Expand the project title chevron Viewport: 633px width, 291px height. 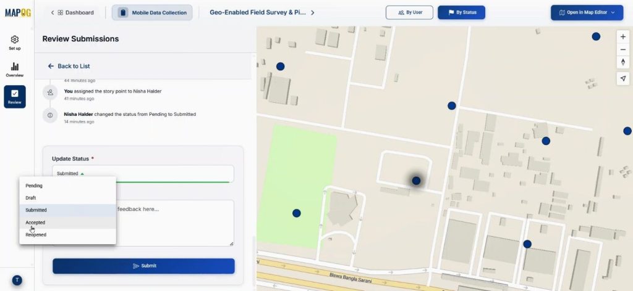[312, 12]
